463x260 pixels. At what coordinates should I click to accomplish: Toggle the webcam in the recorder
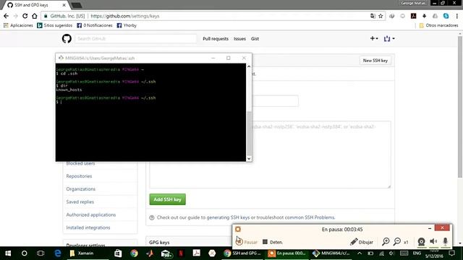(421, 242)
